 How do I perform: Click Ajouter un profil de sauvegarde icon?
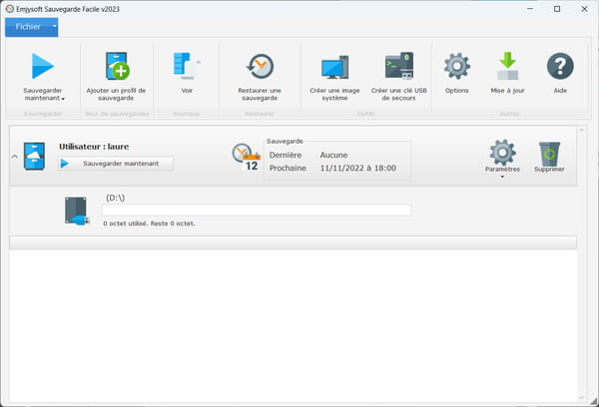point(118,66)
